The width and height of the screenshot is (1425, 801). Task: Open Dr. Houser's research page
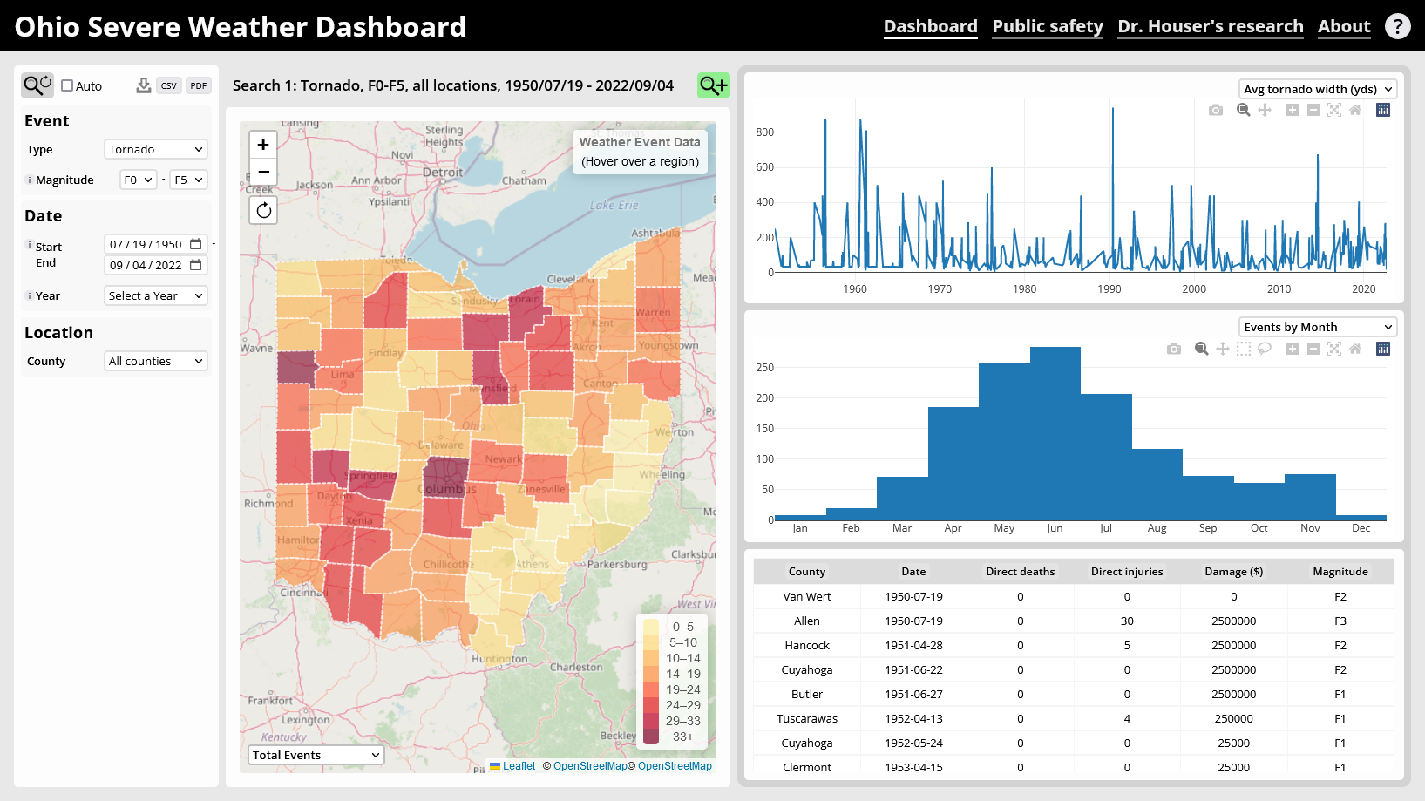[x=1210, y=26]
